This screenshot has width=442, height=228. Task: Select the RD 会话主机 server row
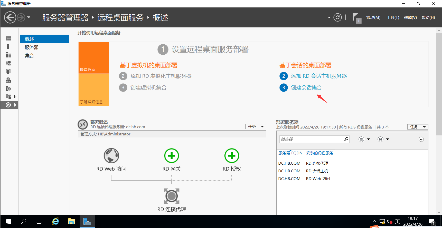tap(352, 171)
